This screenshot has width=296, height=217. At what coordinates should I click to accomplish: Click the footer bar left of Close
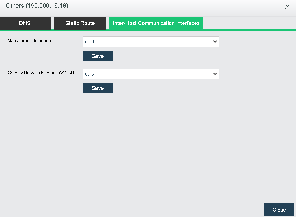pos(132,208)
